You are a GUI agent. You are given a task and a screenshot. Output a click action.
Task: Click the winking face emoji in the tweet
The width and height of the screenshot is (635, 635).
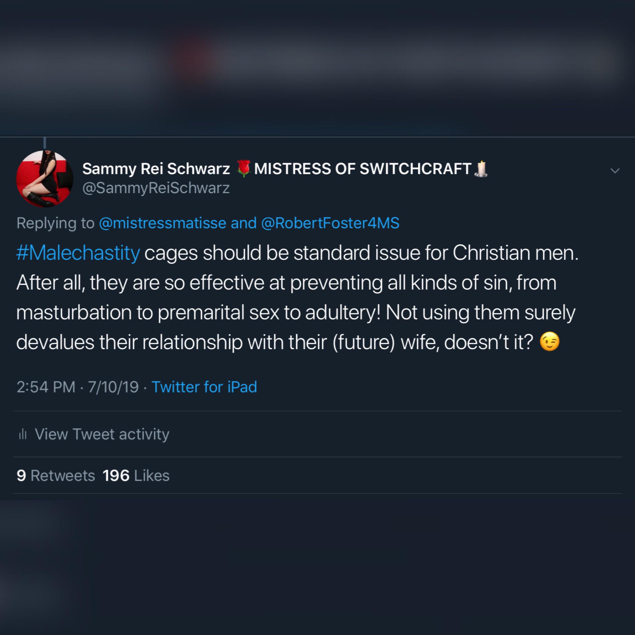(549, 342)
